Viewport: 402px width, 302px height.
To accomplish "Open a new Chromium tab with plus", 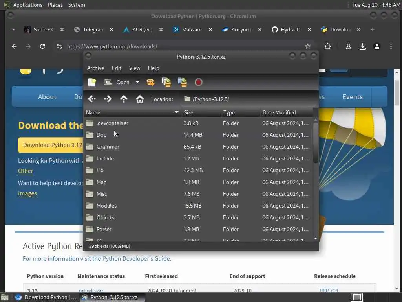I will tap(372, 30).
